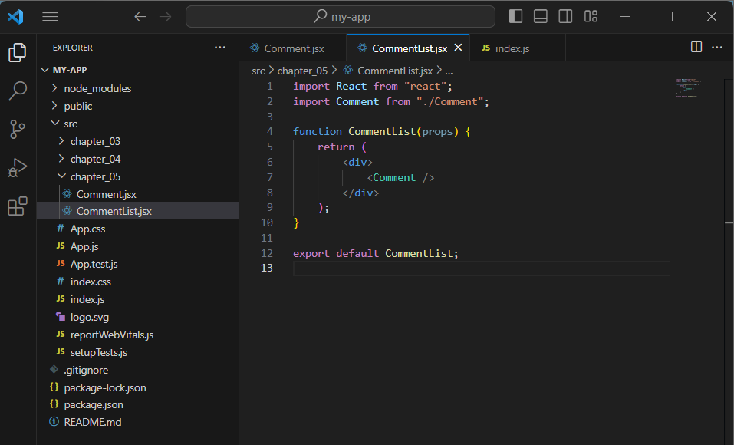Go forward with the right arrow
This screenshot has height=445, width=734.
tap(165, 17)
